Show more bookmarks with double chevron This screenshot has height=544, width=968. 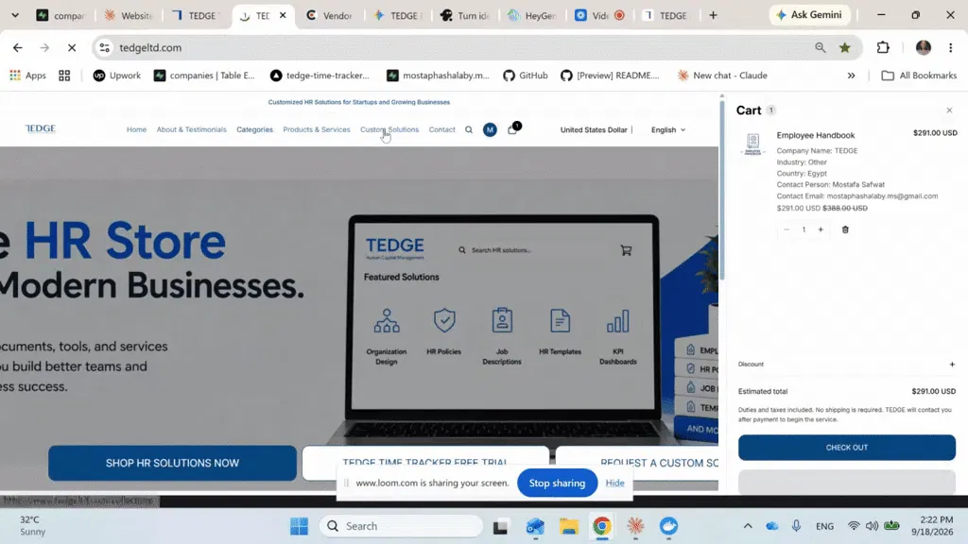tap(851, 76)
